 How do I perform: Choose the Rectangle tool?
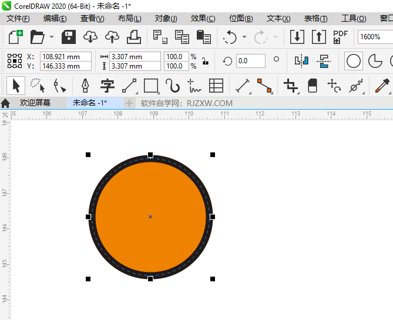pyautogui.click(x=151, y=86)
